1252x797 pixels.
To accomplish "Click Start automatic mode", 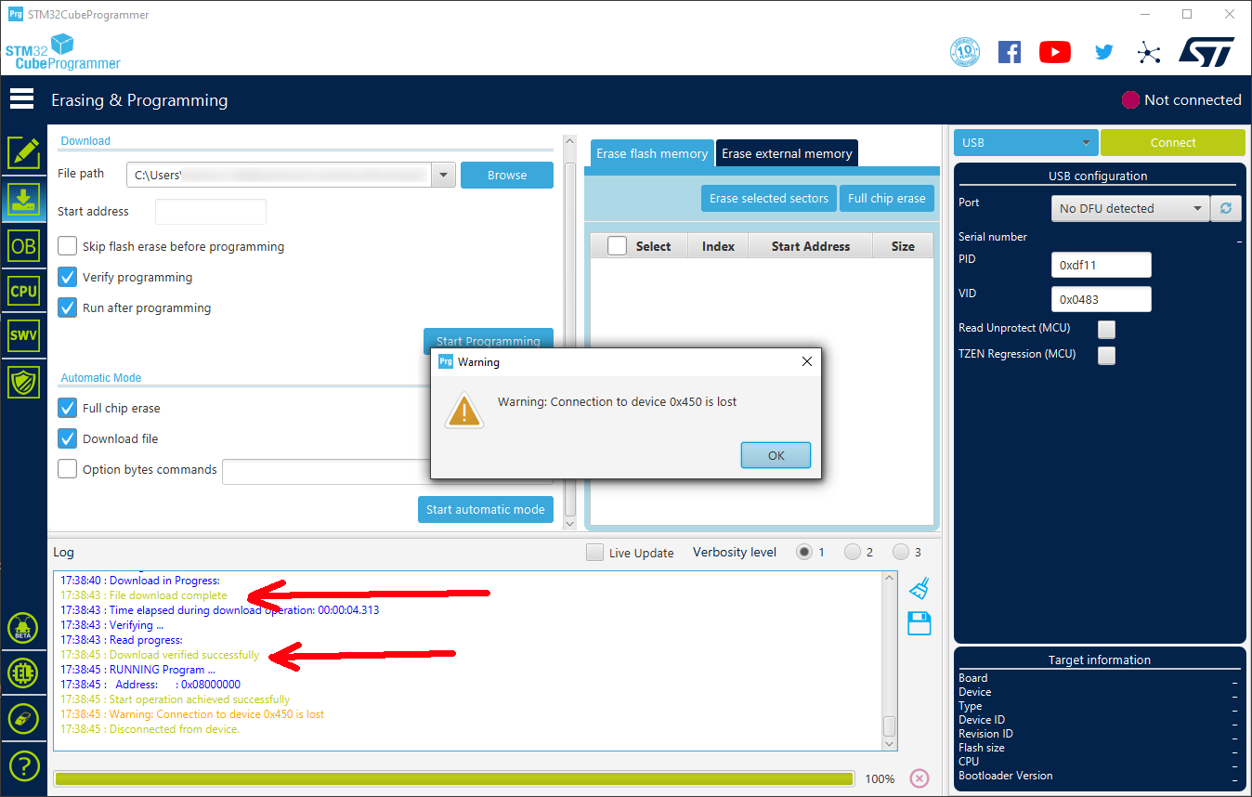I will coord(486,509).
